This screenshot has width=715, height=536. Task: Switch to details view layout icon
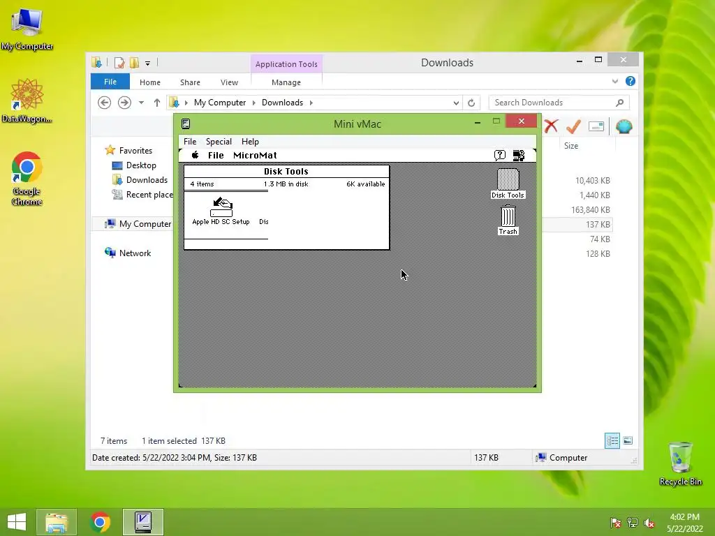612,440
